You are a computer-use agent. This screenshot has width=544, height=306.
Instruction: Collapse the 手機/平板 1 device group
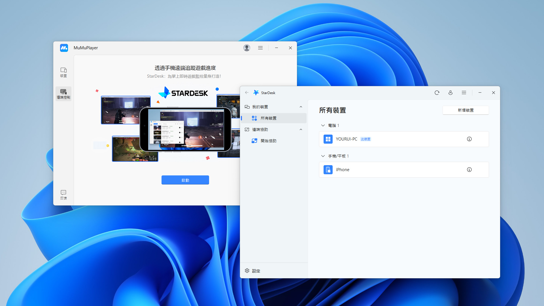pos(323,156)
